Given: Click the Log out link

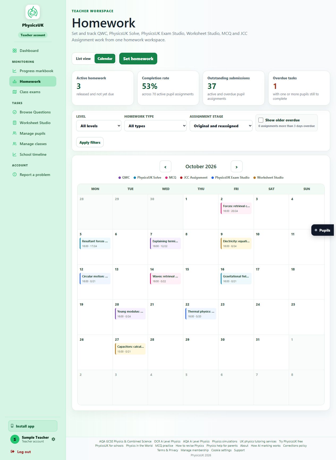Looking at the screenshot, I should [21, 451].
